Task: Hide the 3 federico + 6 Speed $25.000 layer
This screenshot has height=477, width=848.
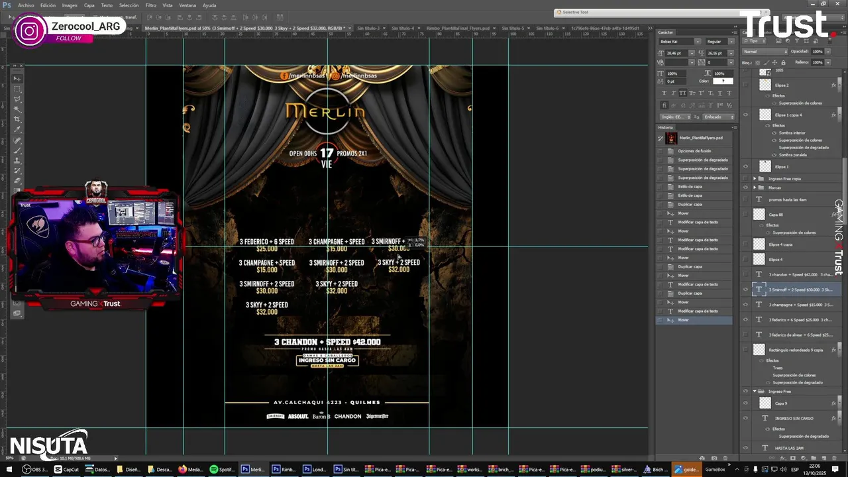Action: (x=745, y=320)
